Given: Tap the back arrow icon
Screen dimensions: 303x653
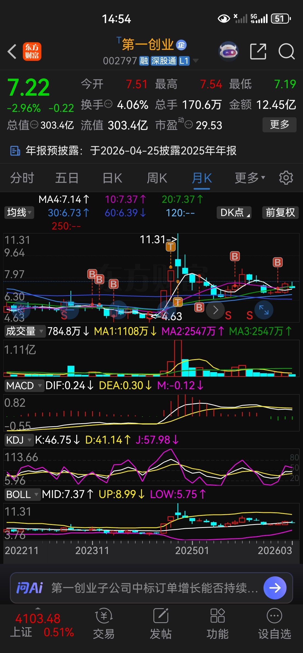Looking at the screenshot, I should [12, 51].
